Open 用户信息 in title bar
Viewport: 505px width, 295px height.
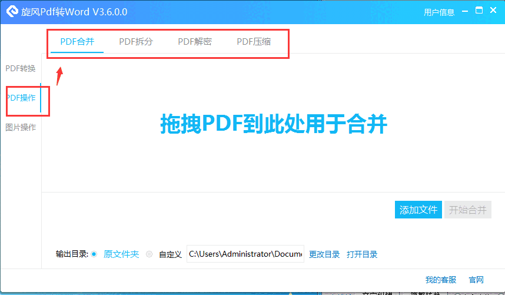tap(439, 12)
